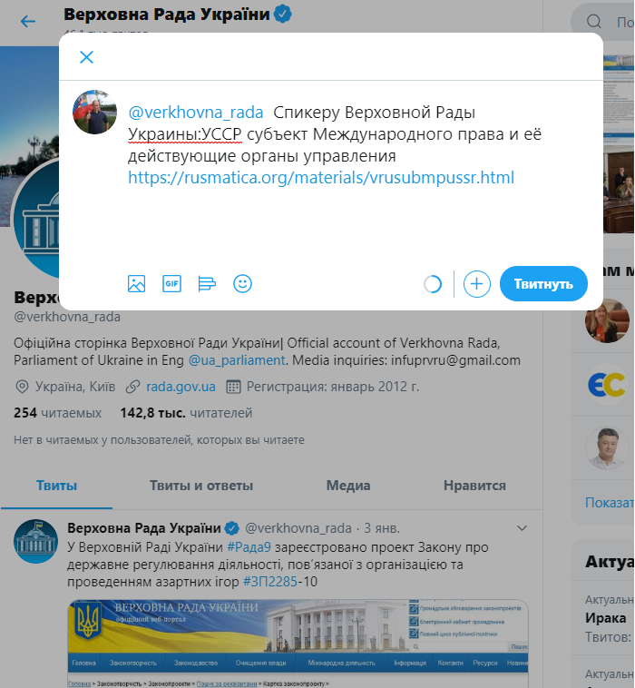Viewport: 635px width, 688px height.
Task: Click the #Рада9 hashtag
Action: pyautogui.click(x=249, y=547)
